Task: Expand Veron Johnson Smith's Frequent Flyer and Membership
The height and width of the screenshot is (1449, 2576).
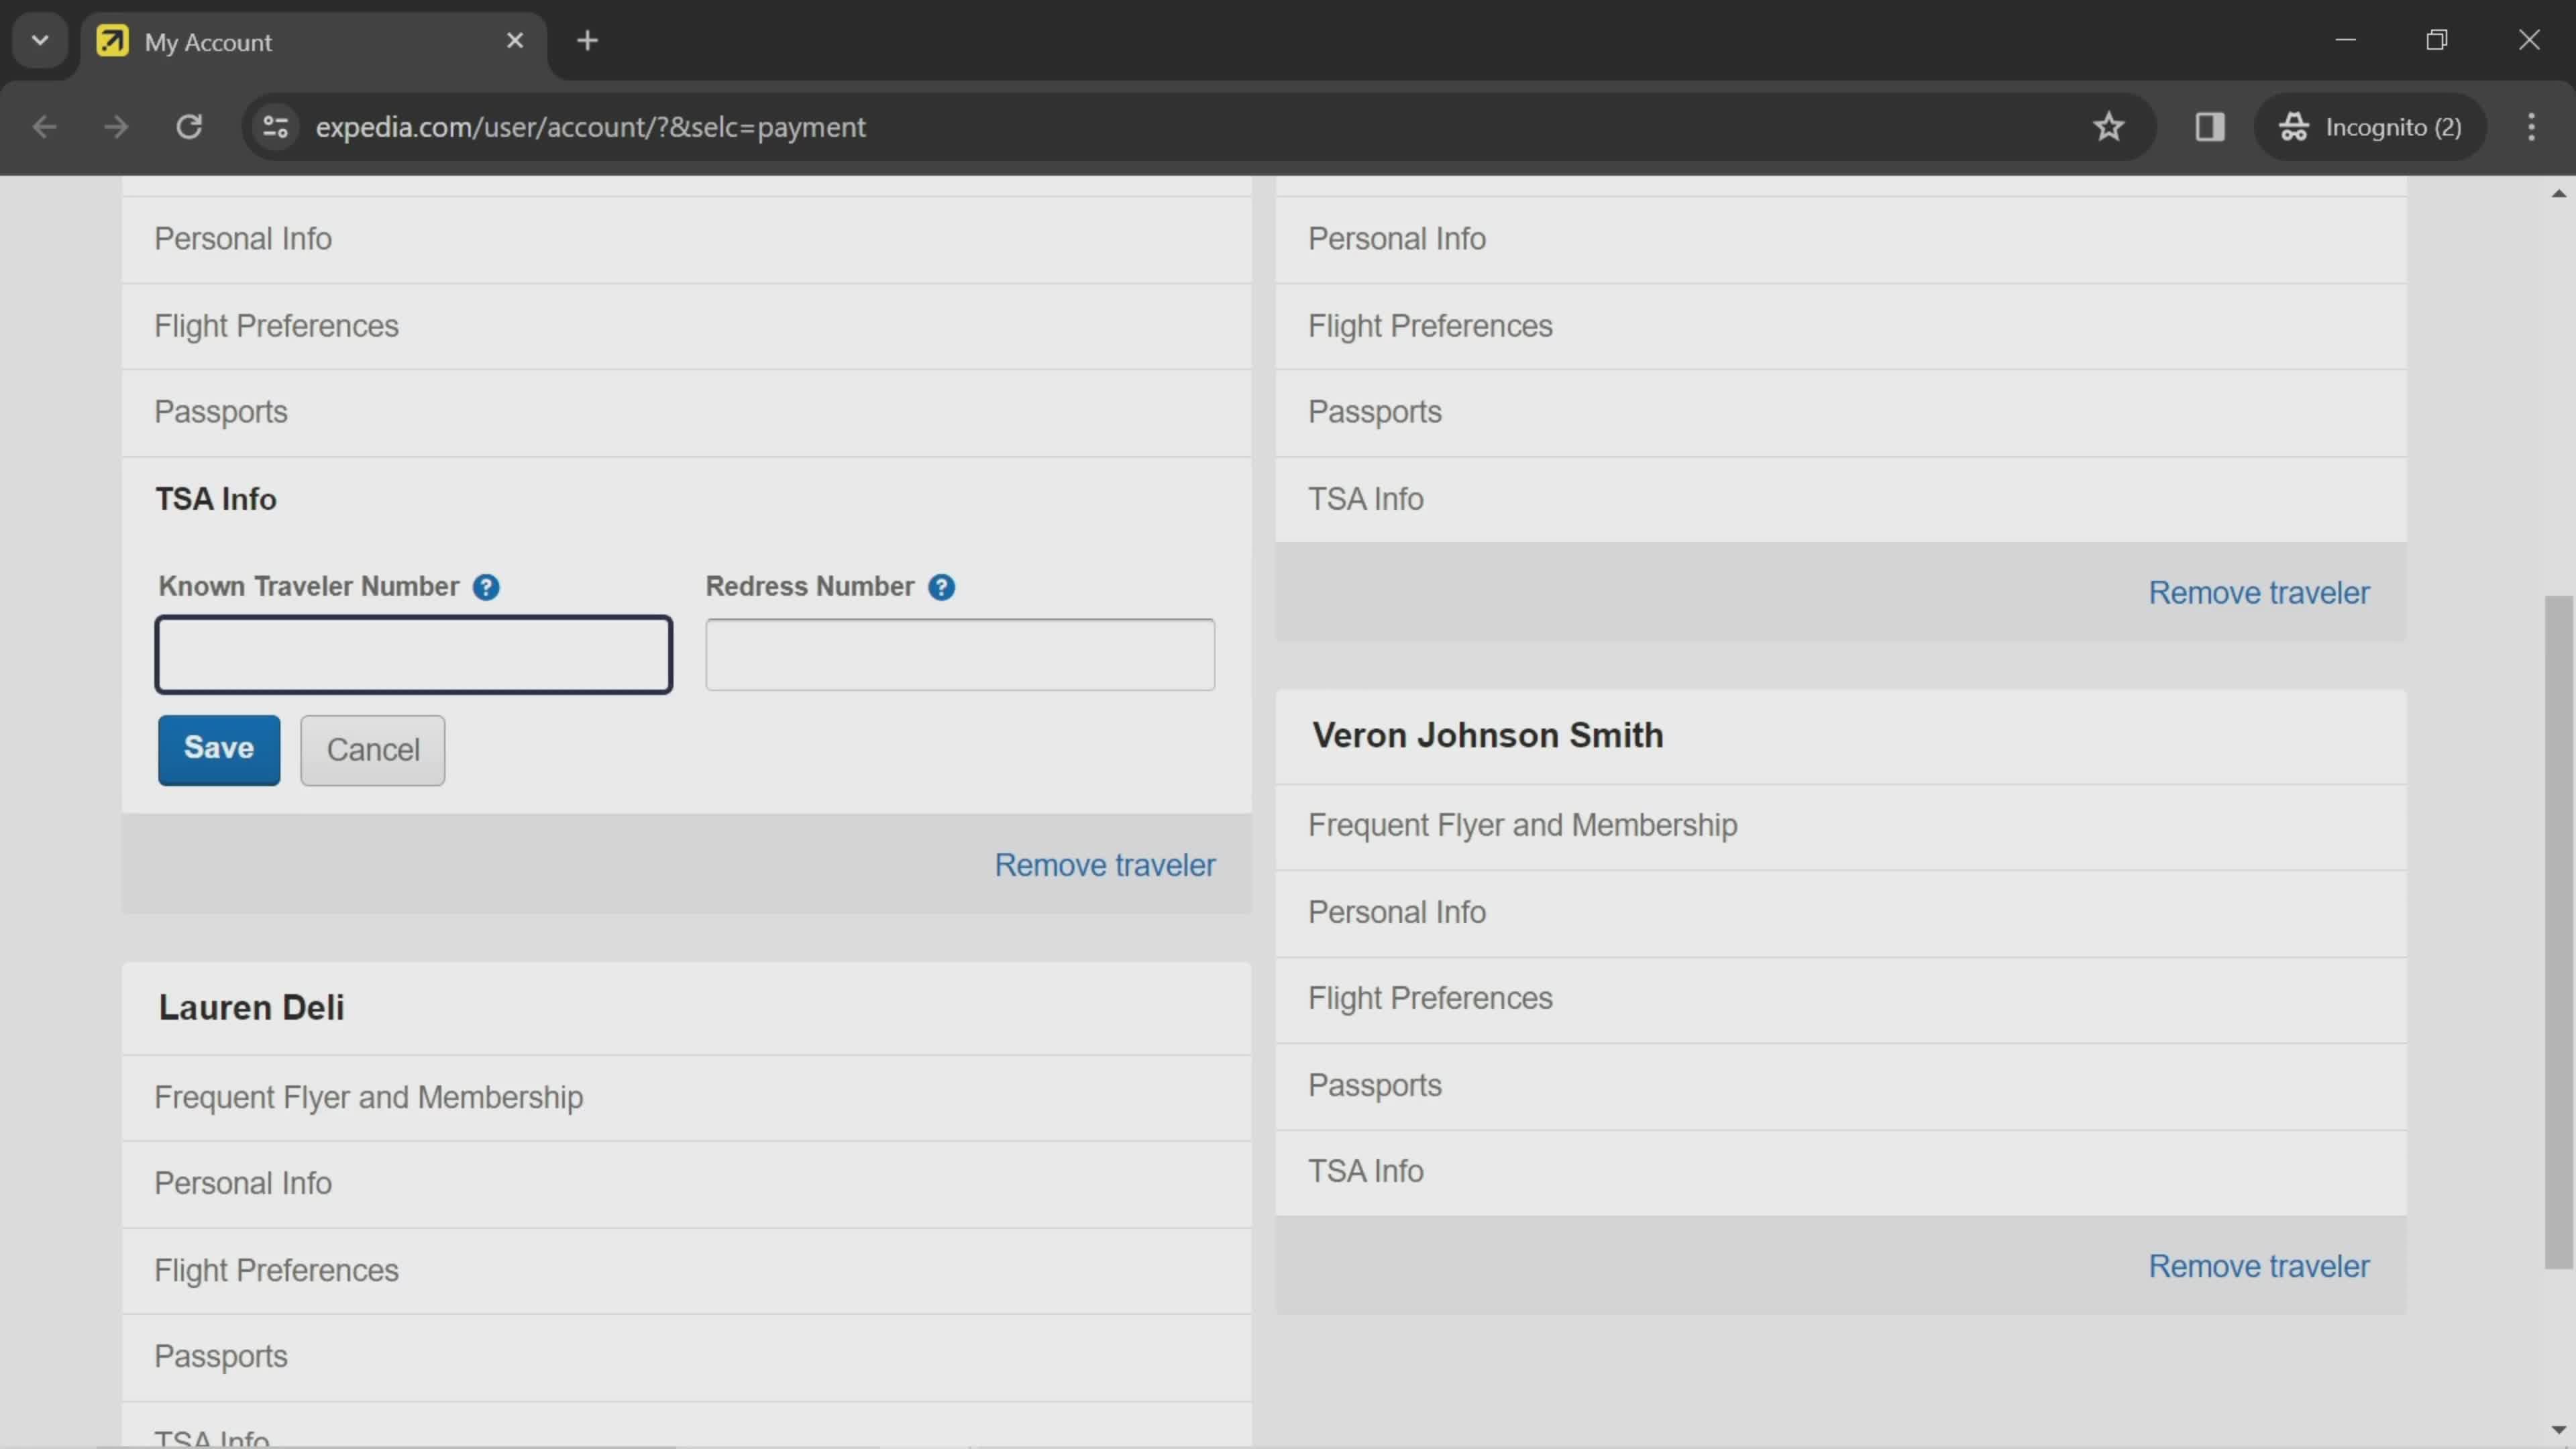Action: click(x=1841, y=826)
